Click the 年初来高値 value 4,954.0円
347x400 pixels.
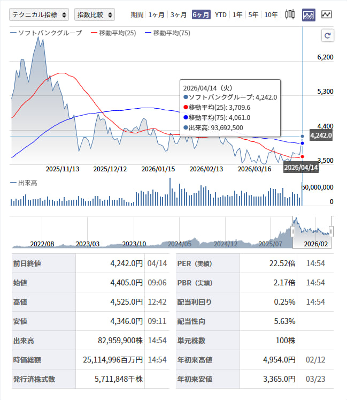[279, 360]
